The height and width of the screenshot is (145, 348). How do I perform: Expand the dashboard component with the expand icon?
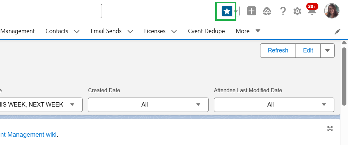click(x=330, y=129)
